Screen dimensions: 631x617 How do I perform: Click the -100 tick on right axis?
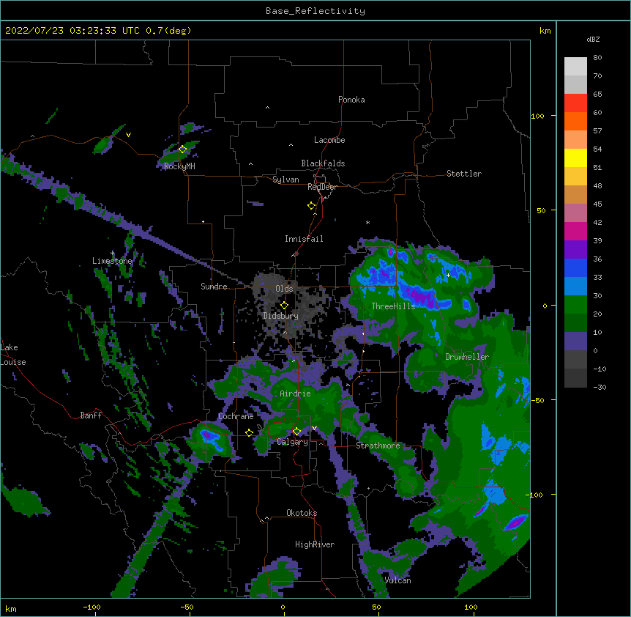coord(535,495)
